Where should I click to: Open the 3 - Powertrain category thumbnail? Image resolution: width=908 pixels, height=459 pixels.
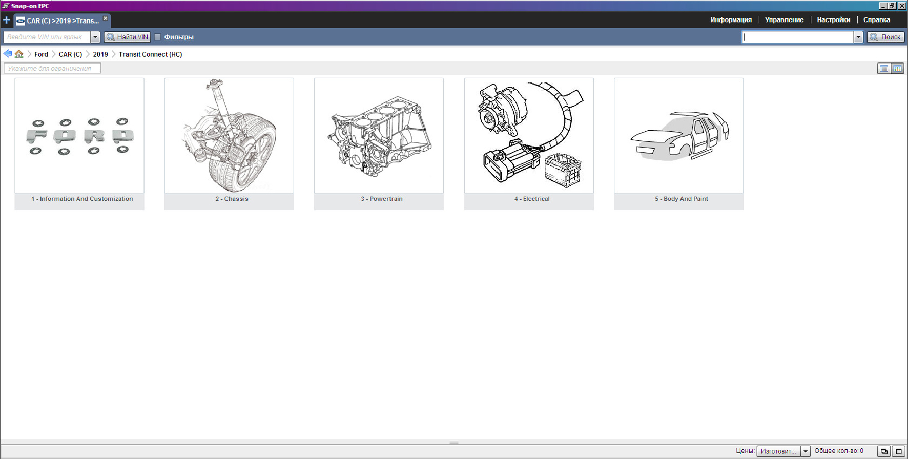(x=379, y=136)
